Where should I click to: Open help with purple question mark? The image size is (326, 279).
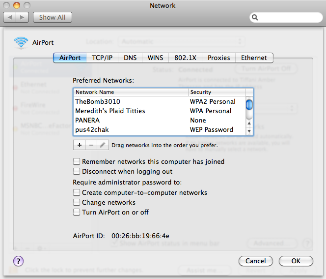pyautogui.click(x=19, y=261)
